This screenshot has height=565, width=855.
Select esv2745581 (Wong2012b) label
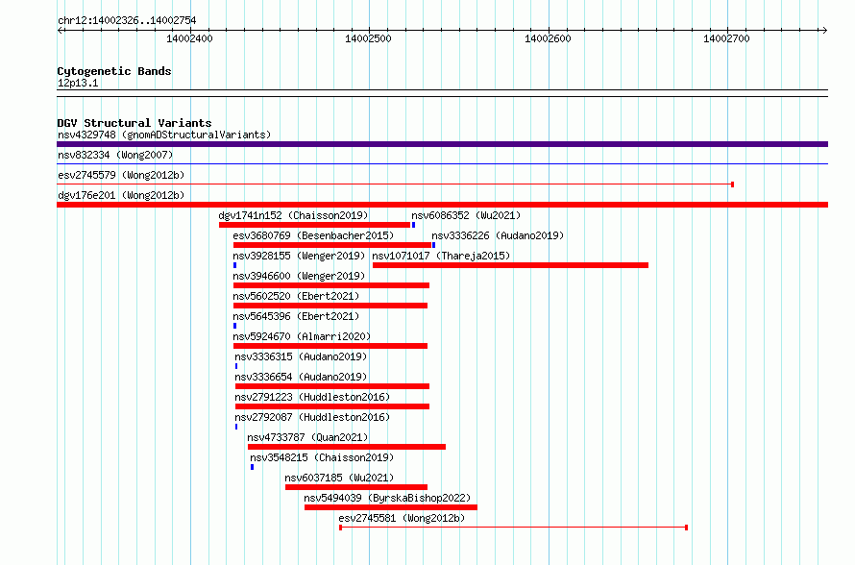pos(402,518)
